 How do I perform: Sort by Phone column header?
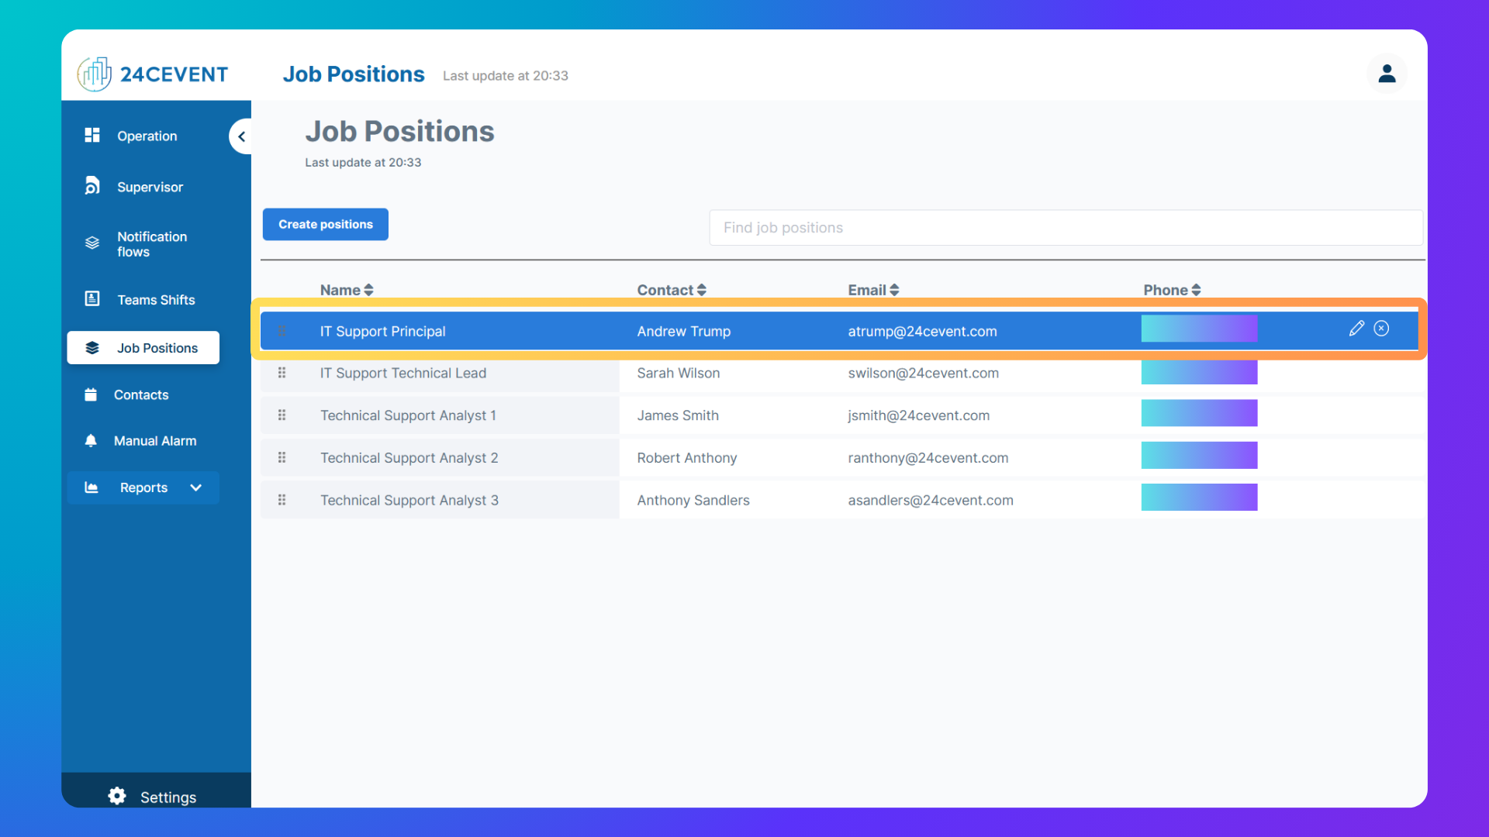(1172, 290)
